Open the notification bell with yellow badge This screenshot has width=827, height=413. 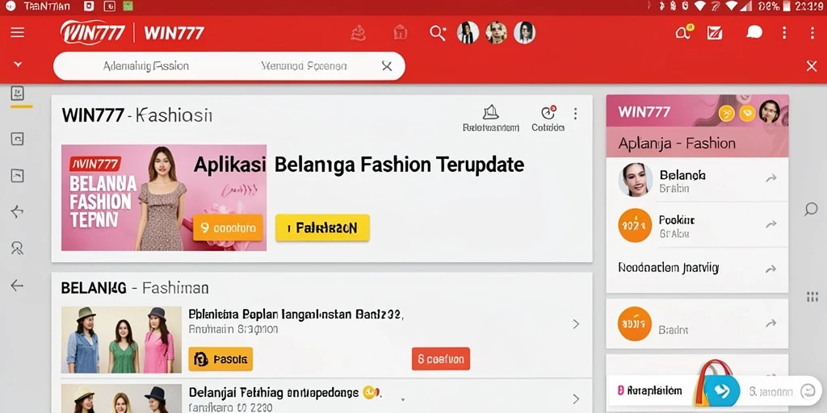tap(684, 32)
